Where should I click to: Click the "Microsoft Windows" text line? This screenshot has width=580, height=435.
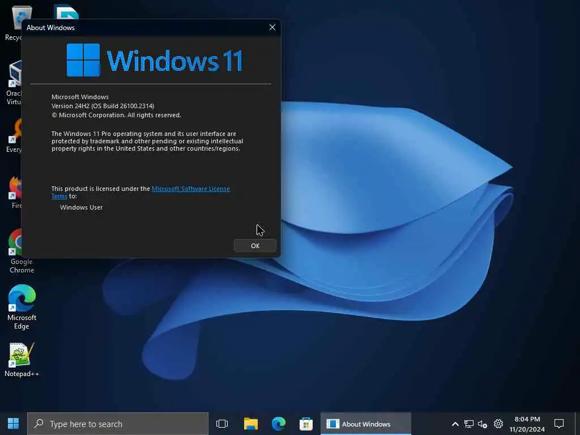80,97
